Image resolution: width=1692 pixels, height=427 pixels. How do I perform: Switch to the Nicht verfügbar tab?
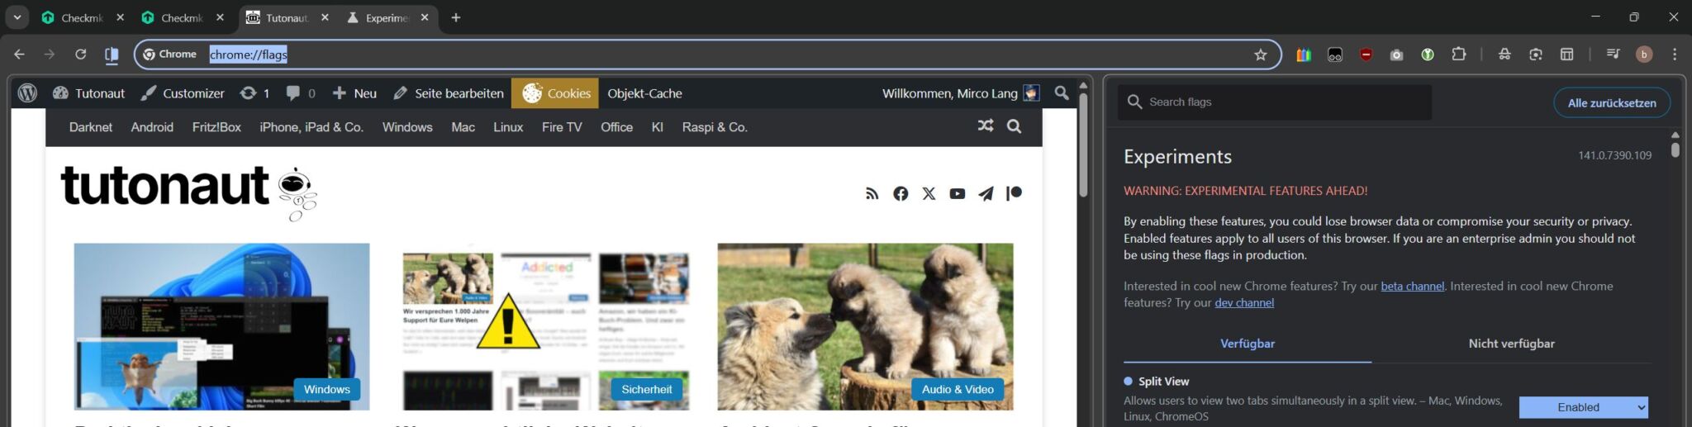(1511, 344)
